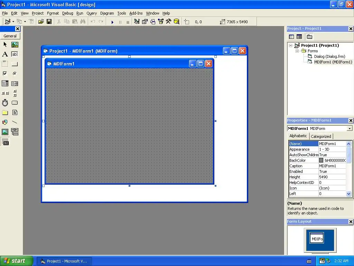Screen dimensions: 354x266
Task: Select the FileListBox control tool
Action: click(15, 113)
